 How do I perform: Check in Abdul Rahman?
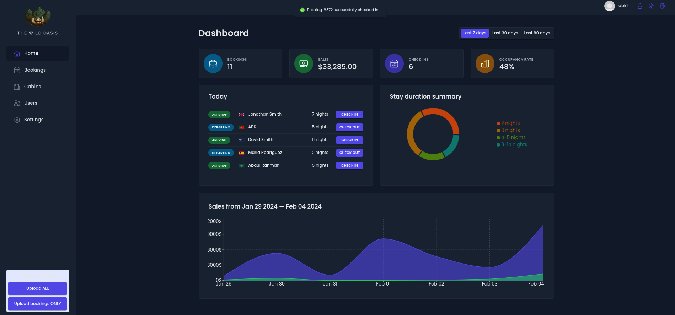coord(349,166)
